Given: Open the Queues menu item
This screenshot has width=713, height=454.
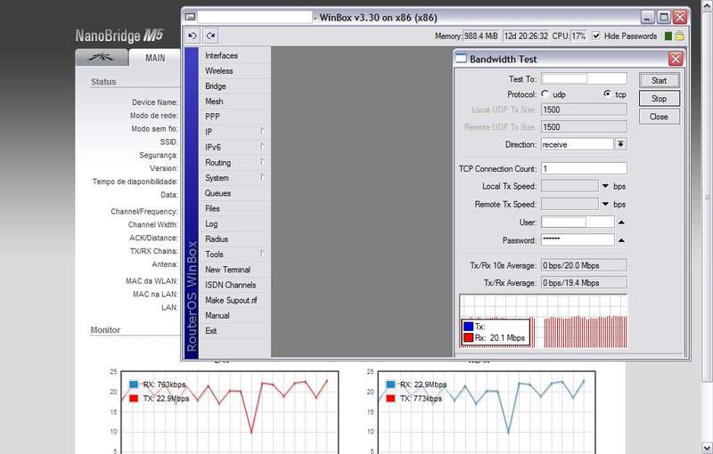Looking at the screenshot, I should point(234,193).
